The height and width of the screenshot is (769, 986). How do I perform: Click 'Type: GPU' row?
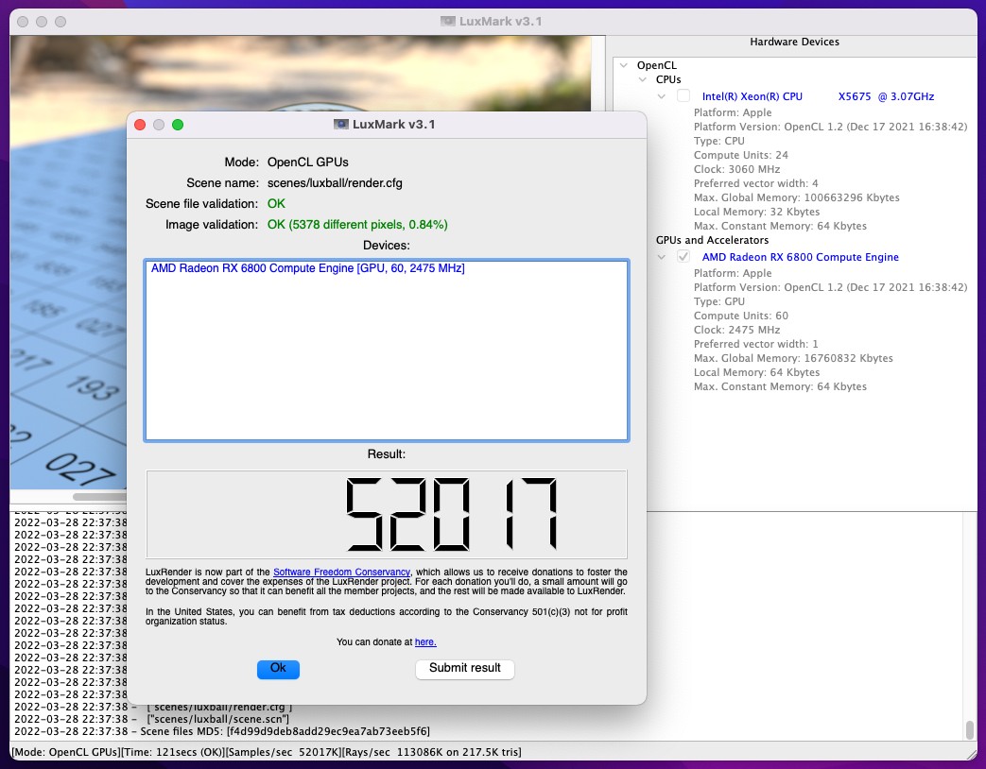point(718,301)
